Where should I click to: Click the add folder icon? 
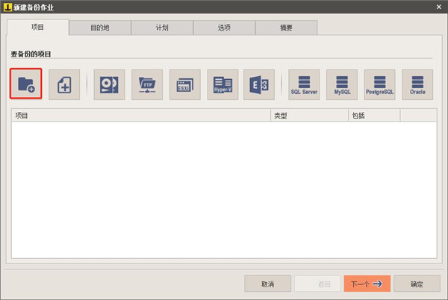point(25,84)
